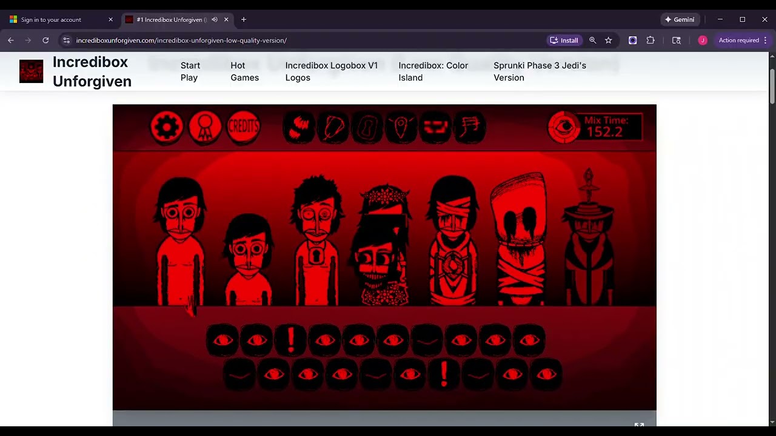Click the exclamation sound icon in upper row
Screen dimensions: 776x436
(291, 340)
